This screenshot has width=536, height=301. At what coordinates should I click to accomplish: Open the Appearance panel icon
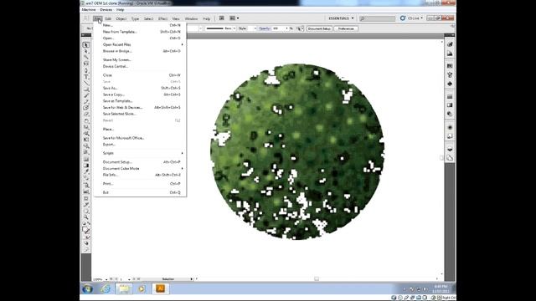point(450,127)
